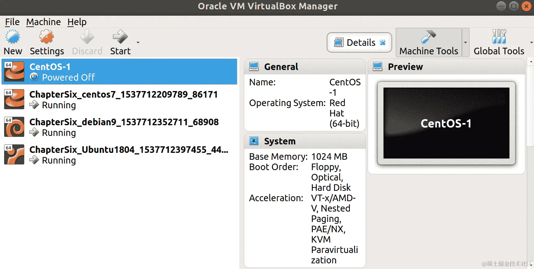
Task: Open the File menu
Action: coord(12,22)
